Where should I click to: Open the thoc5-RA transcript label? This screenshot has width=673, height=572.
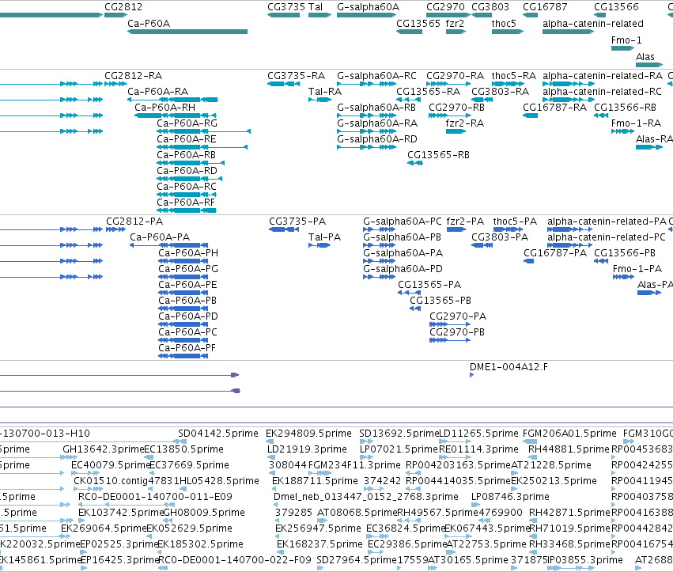pyautogui.click(x=514, y=76)
